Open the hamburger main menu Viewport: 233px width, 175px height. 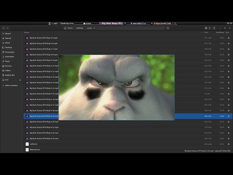point(214,28)
